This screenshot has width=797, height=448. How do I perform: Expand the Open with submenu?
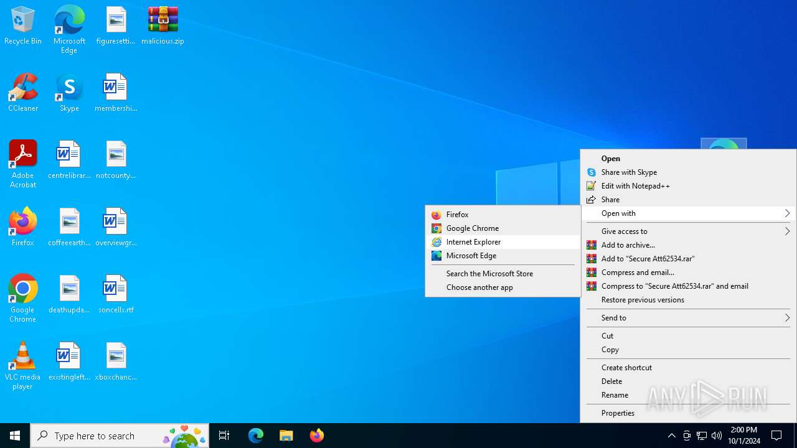[x=689, y=213]
